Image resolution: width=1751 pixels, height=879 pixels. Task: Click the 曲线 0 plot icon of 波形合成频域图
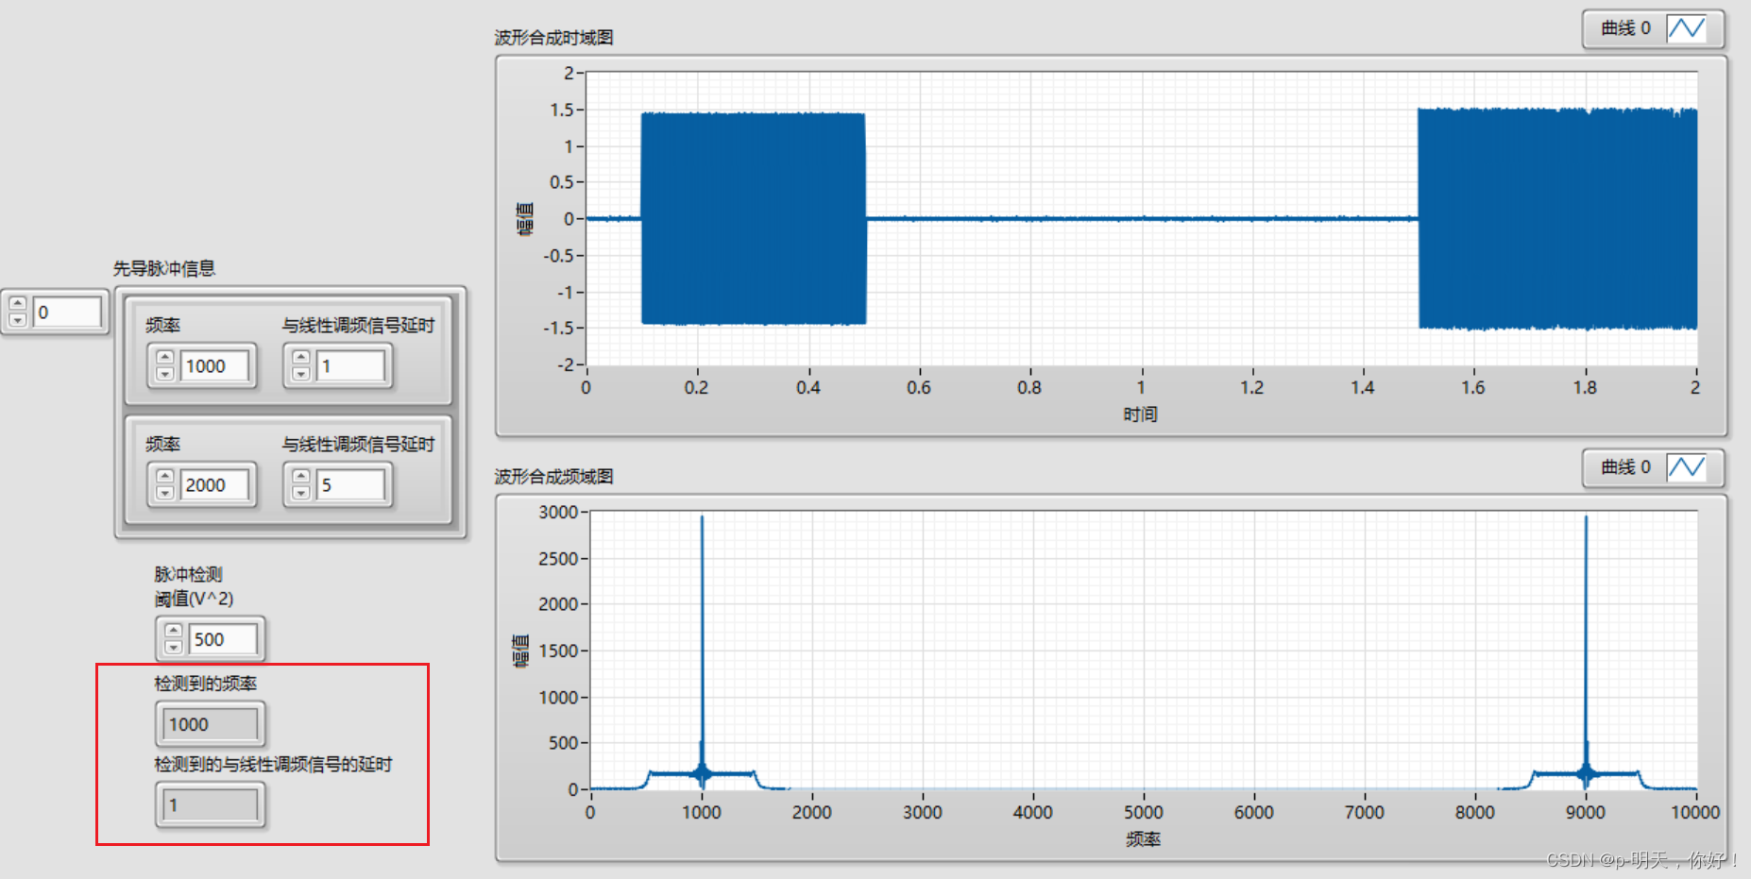tap(1686, 467)
